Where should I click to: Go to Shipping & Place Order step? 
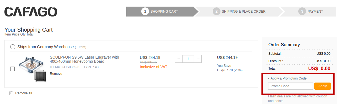(x=240, y=12)
